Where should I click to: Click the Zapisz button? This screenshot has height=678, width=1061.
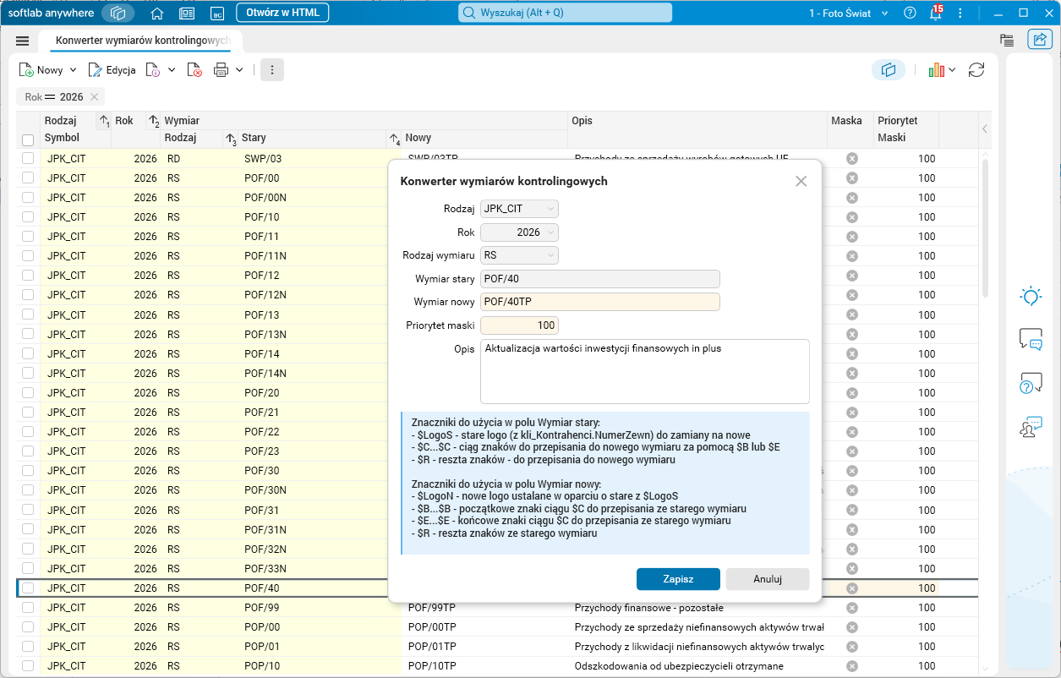pyautogui.click(x=678, y=579)
